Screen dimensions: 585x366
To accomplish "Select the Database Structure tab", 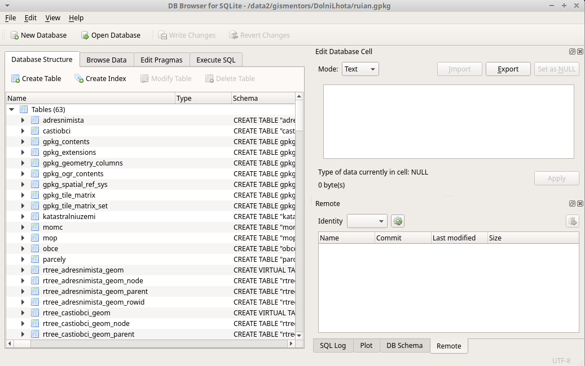I will 42,60.
